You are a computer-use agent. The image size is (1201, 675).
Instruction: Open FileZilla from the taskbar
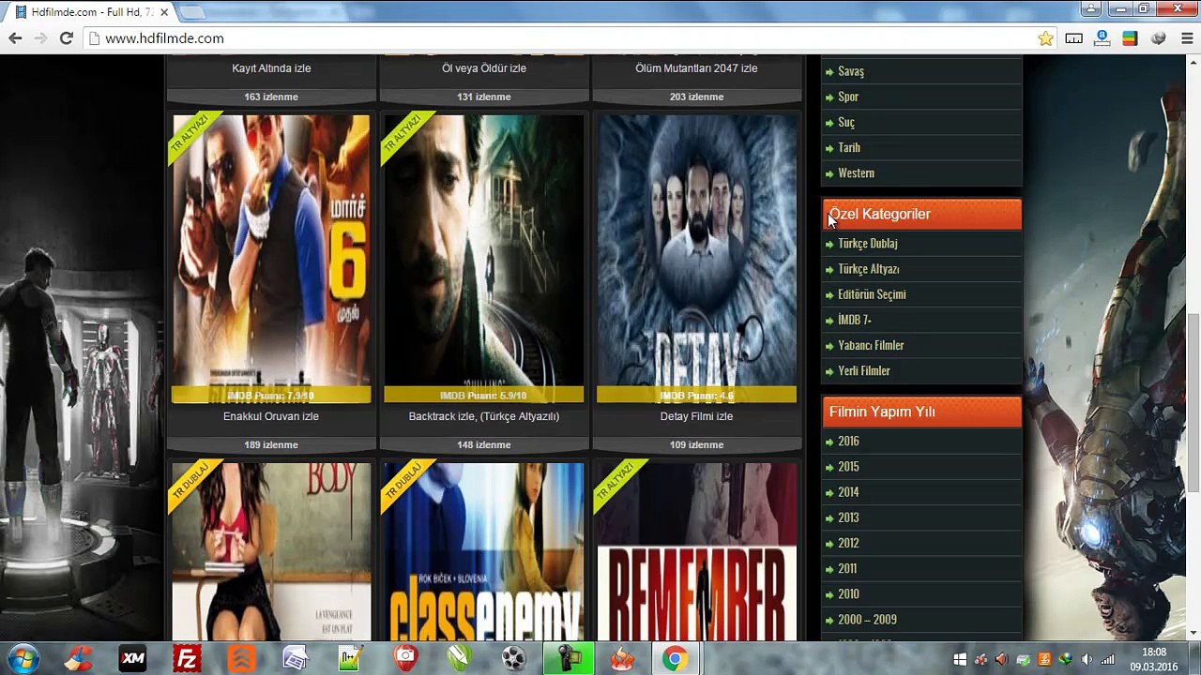(x=187, y=659)
